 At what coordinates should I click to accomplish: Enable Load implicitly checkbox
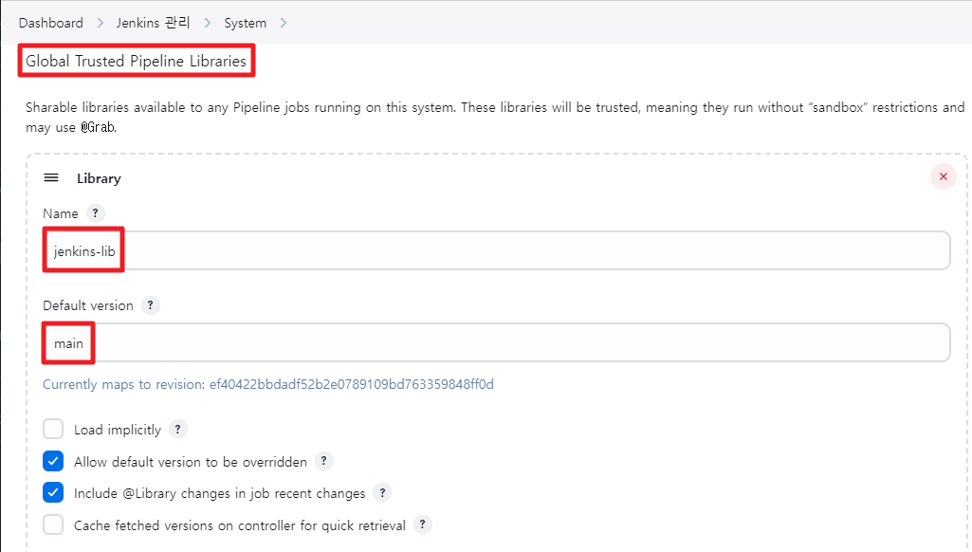pyautogui.click(x=53, y=430)
